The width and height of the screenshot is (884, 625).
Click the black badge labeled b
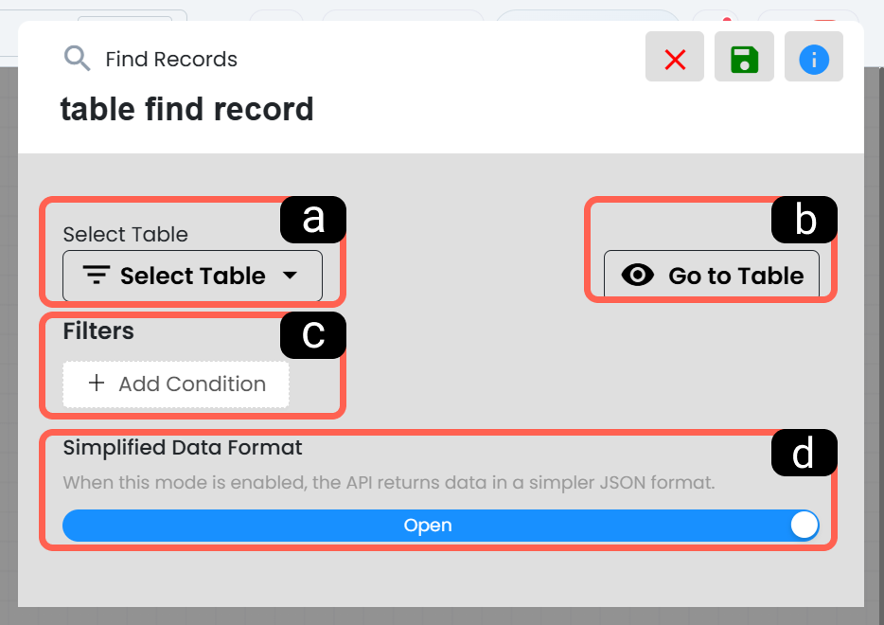coord(804,220)
